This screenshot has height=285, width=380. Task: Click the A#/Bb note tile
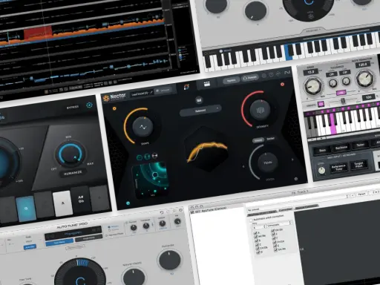(80, 200)
